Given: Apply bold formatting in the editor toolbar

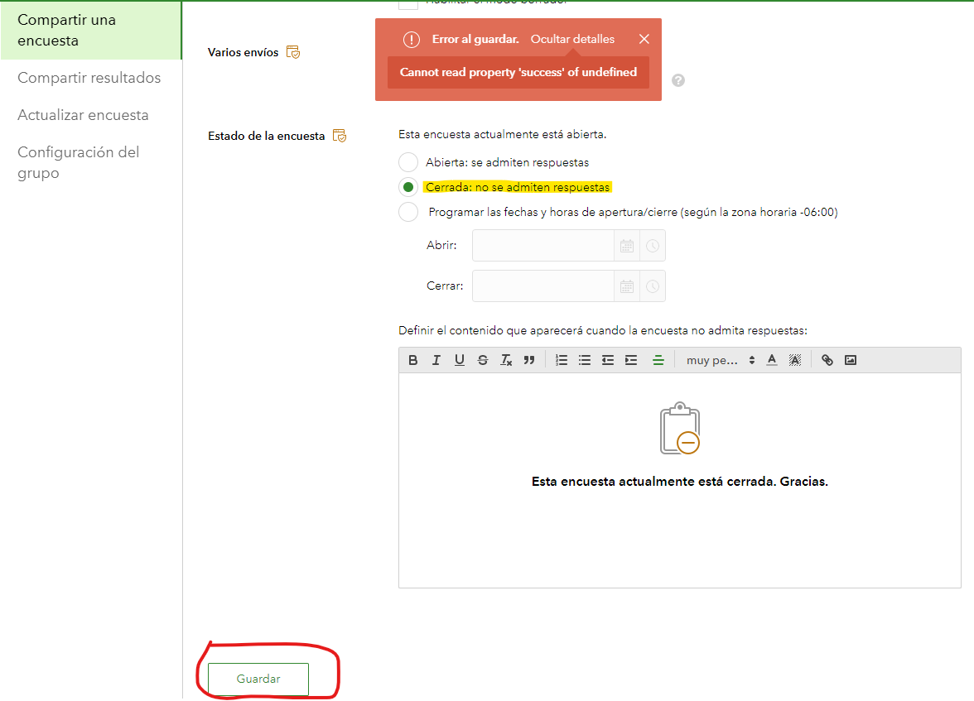Looking at the screenshot, I should pos(413,360).
